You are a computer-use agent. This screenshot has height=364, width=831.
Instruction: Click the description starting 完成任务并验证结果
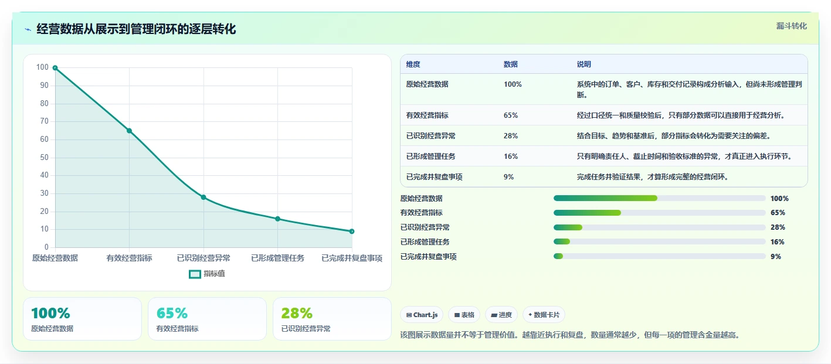click(x=653, y=177)
